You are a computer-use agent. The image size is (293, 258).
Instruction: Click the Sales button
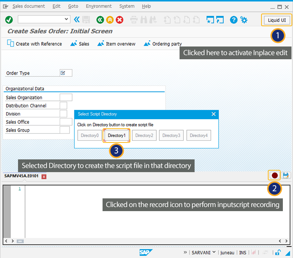80,43
